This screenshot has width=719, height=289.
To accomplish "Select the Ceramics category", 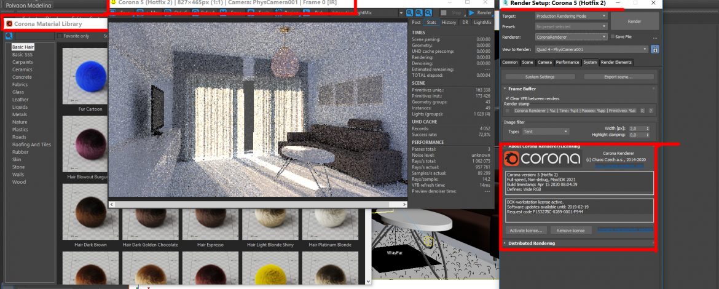I will click(22, 69).
